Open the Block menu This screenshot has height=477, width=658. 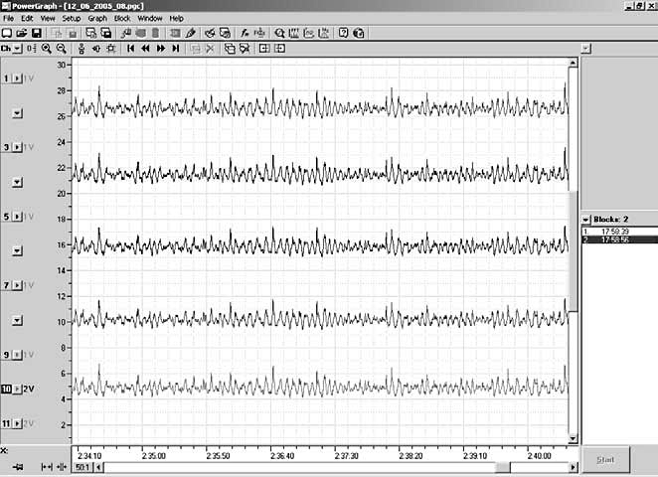click(x=122, y=19)
